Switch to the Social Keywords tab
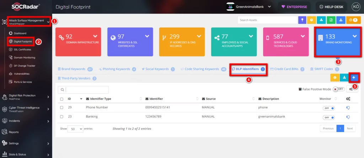The image size is (364, 158). [158, 69]
